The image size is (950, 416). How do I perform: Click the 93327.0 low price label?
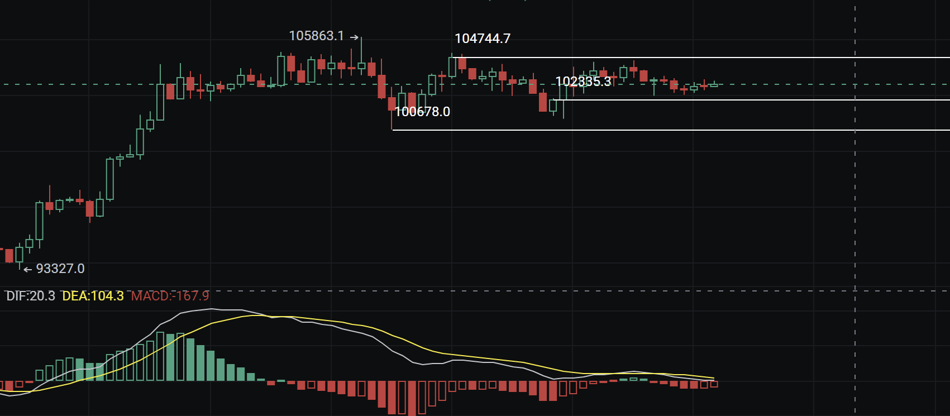tap(60, 269)
